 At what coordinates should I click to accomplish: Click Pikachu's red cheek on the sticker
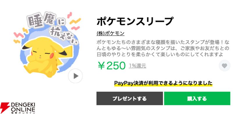click(x=52, y=55)
